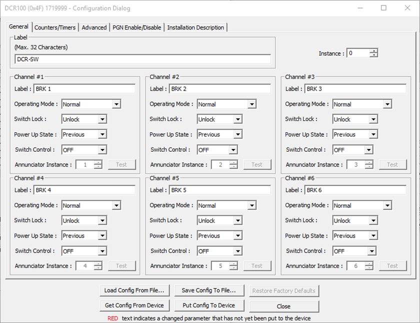Click Save Config To File button
This screenshot has height=323, width=420.
pos(209,290)
